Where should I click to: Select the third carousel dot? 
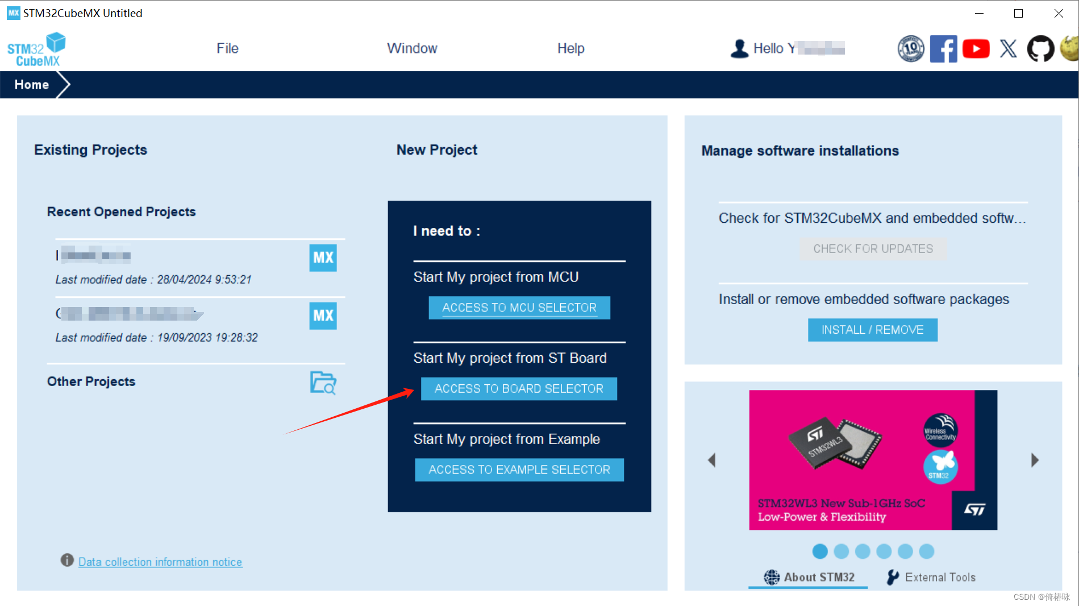863,551
